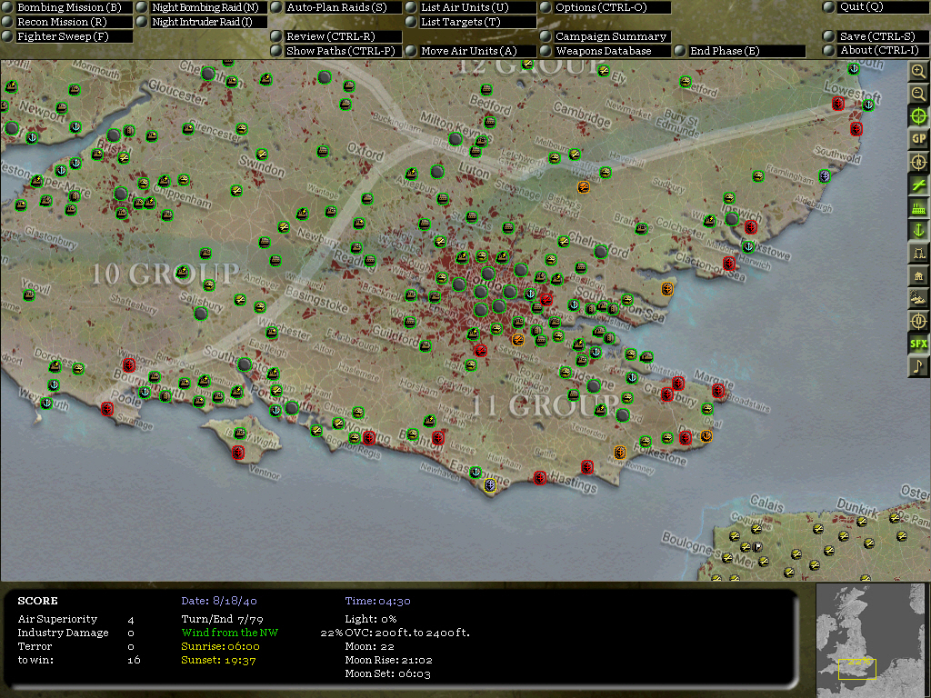This screenshot has height=698, width=931.
Task: Select red icon at Clacton-on-Sea
Action: click(x=729, y=263)
